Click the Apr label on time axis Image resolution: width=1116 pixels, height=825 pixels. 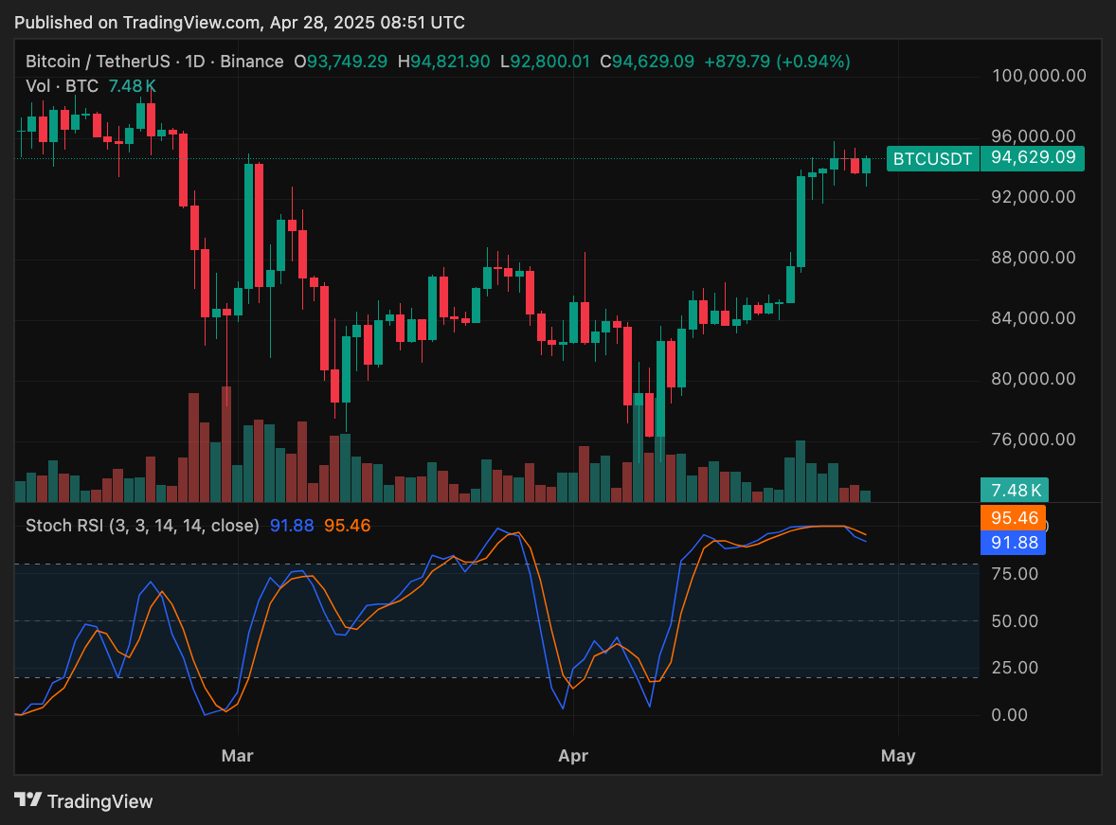pos(573,756)
